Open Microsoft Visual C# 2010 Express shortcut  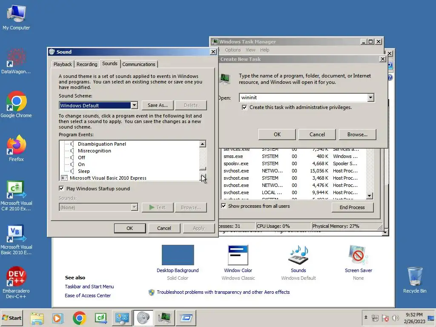coord(16,195)
